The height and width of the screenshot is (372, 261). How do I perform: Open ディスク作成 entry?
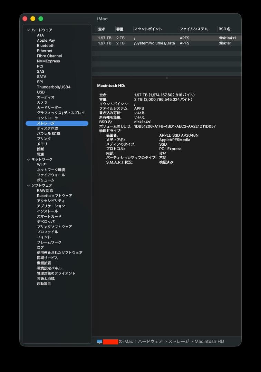[48, 128]
